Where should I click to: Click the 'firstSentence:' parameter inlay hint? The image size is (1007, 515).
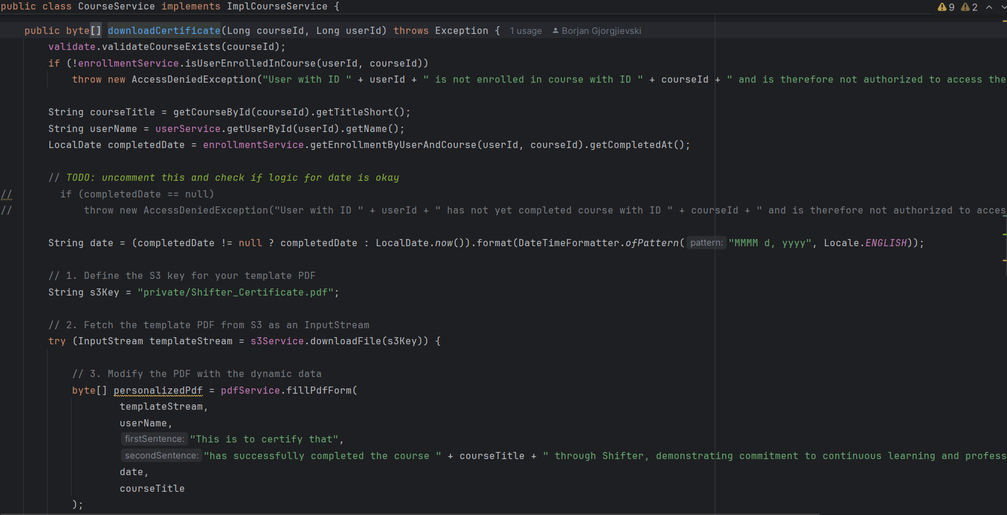click(154, 439)
